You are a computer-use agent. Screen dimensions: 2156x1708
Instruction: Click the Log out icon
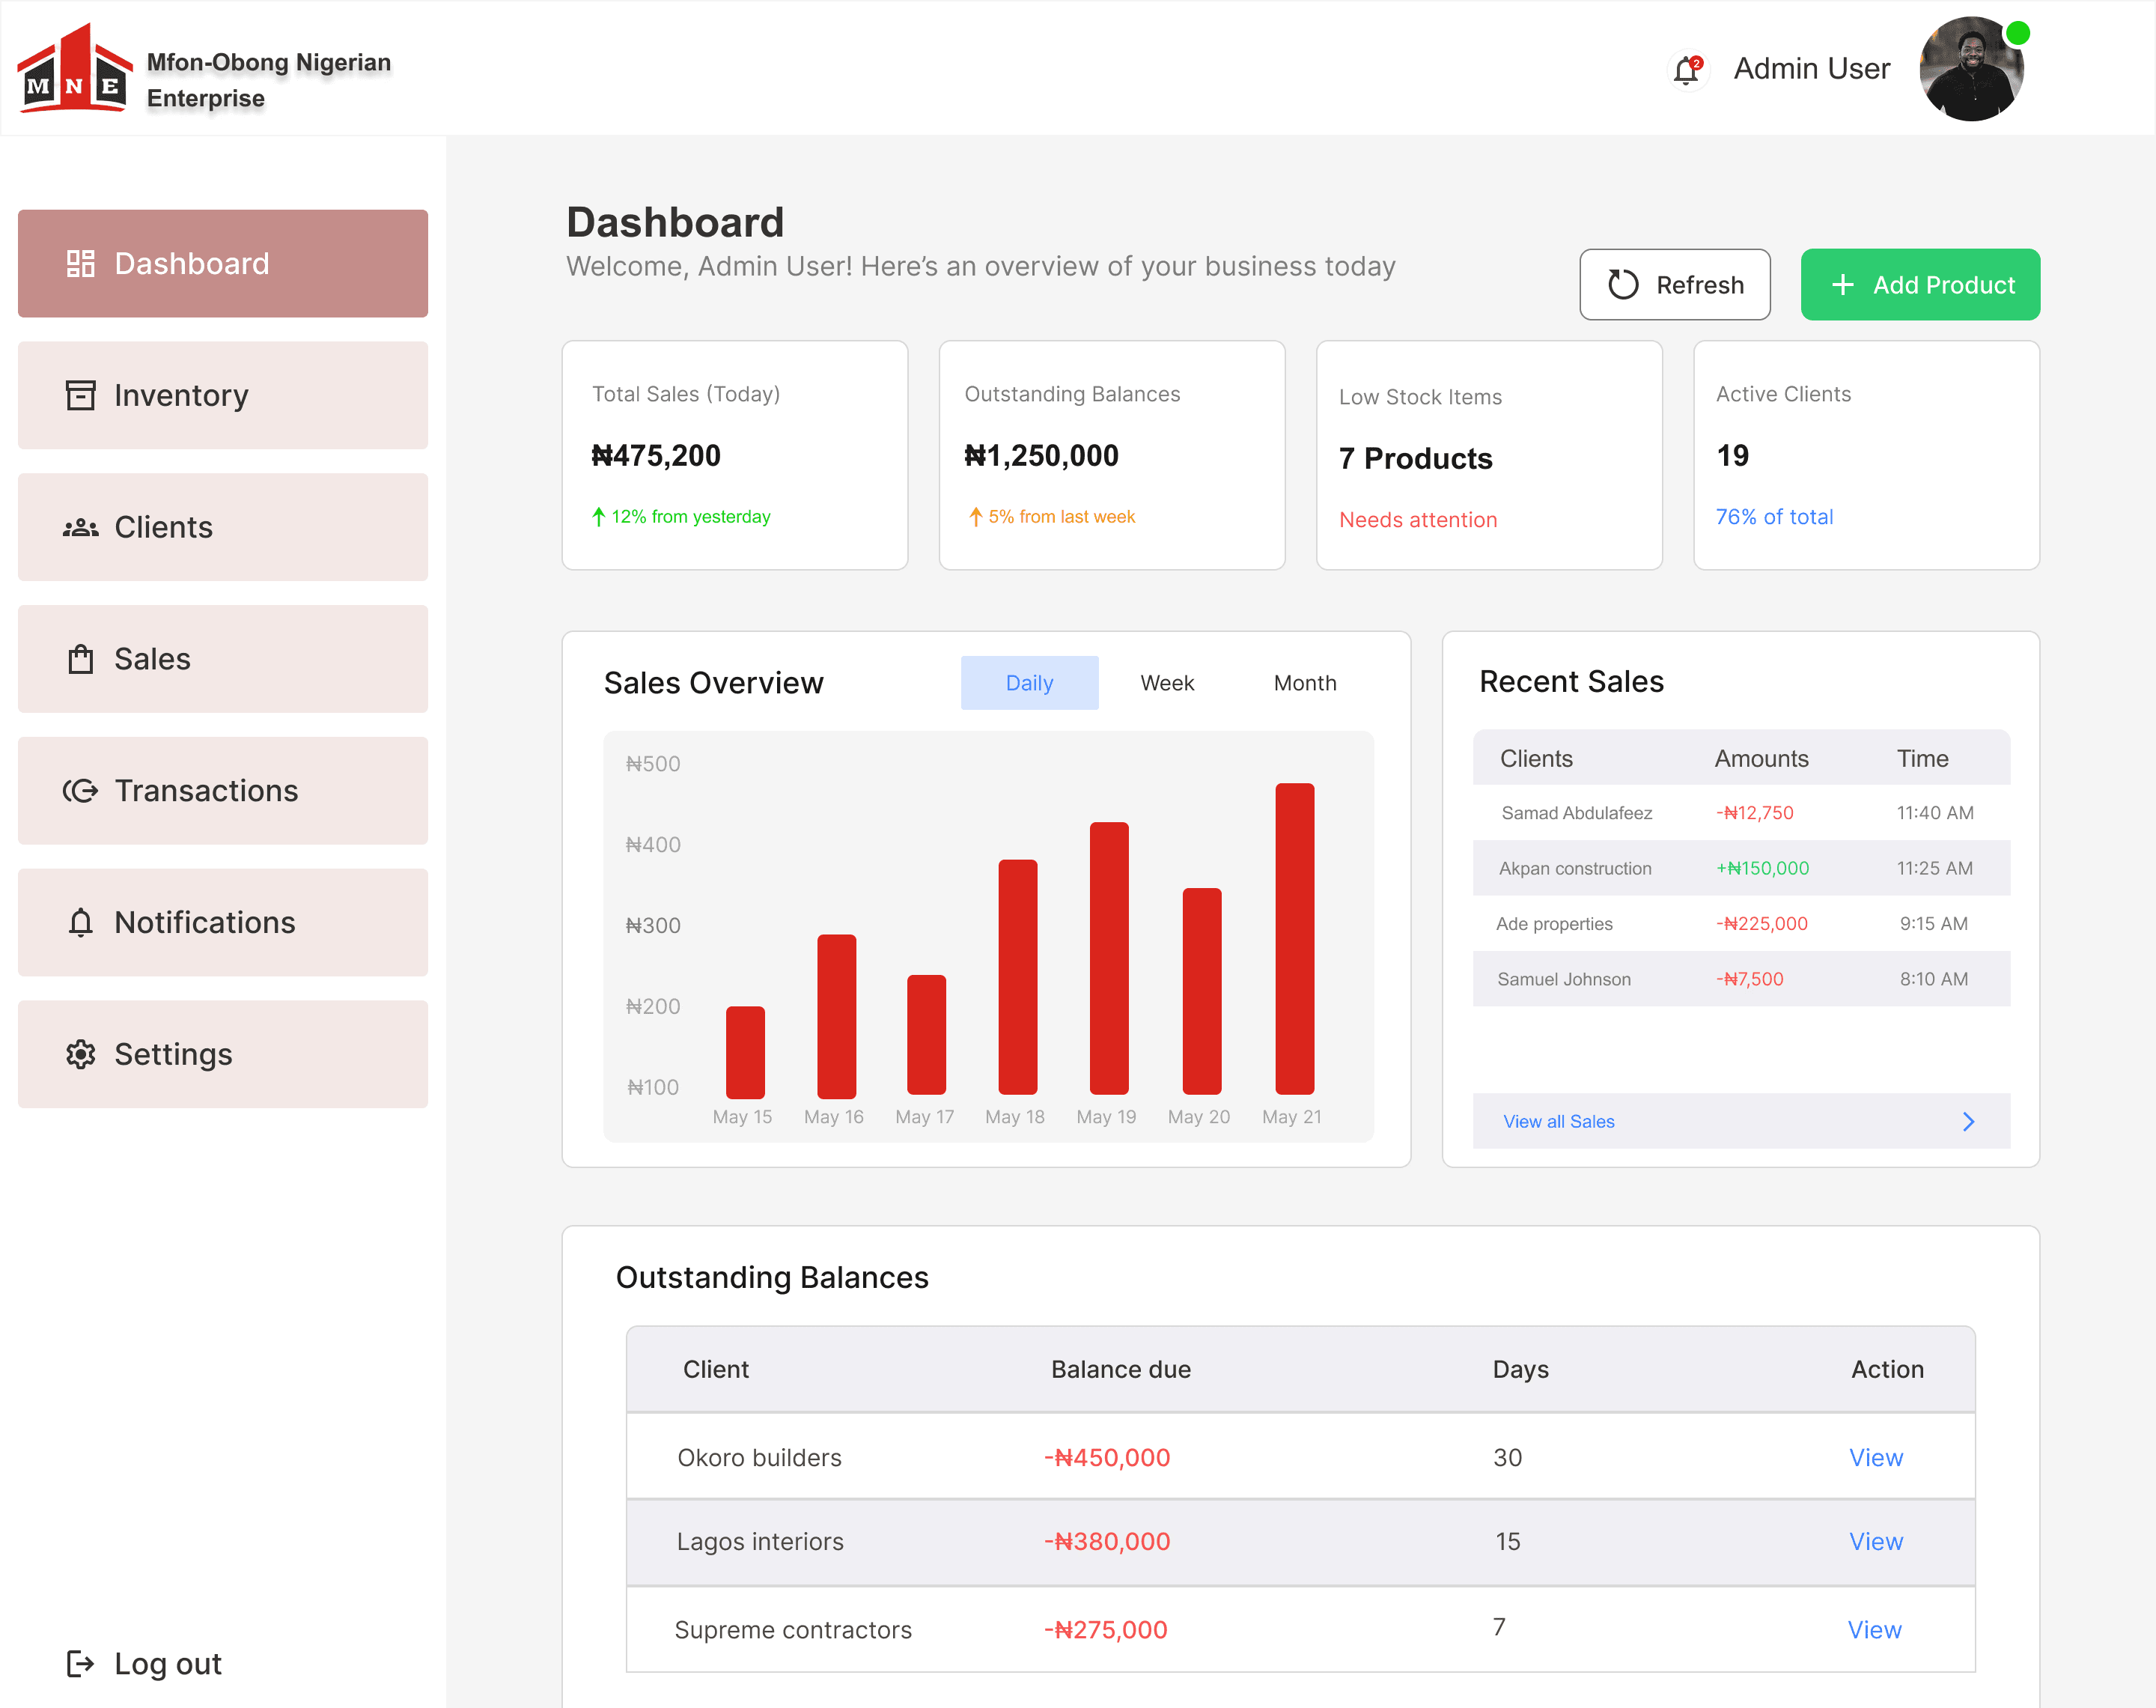coord(80,1663)
